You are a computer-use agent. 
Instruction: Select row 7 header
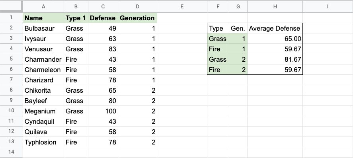pos(11,80)
